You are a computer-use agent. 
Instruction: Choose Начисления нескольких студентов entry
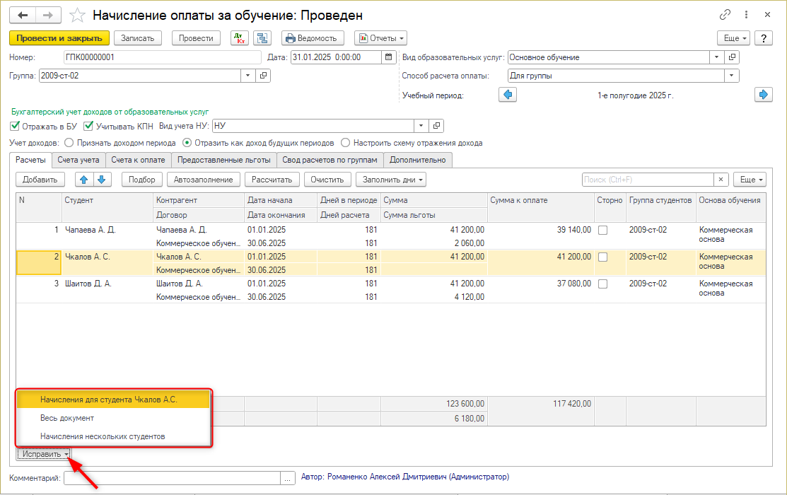coord(113,436)
